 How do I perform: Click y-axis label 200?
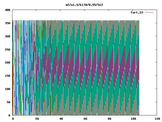(x=8, y=63)
